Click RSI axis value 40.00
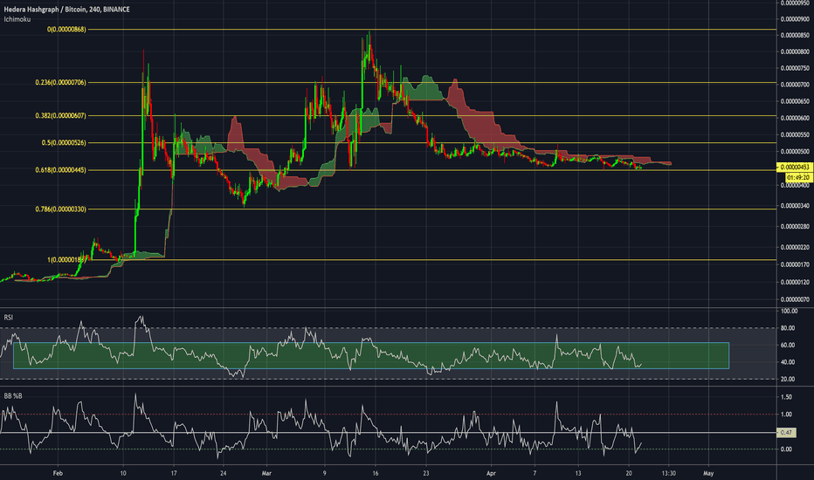This screenshot has height=480, width=814. click(x=789, y=362)
